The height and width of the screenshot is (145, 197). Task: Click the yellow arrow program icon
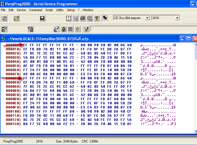[x=78, y=29]
